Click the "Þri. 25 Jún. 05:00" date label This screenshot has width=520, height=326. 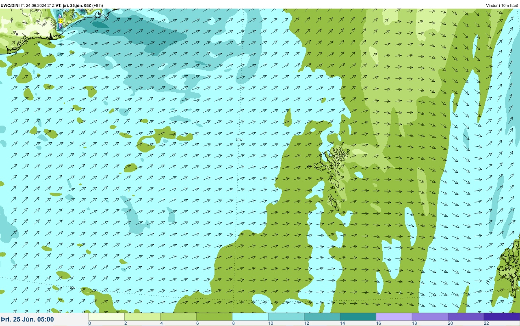27,319
